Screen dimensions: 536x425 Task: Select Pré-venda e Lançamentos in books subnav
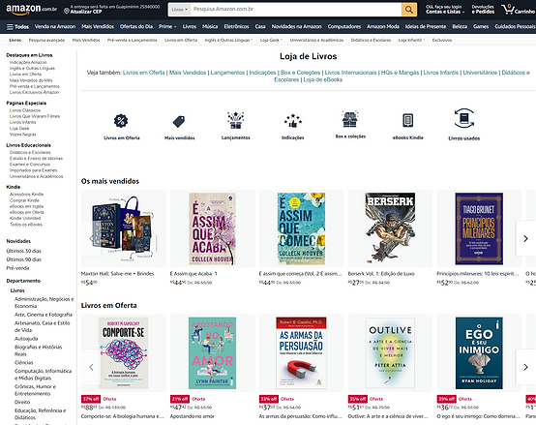click(x=132, y=40)
